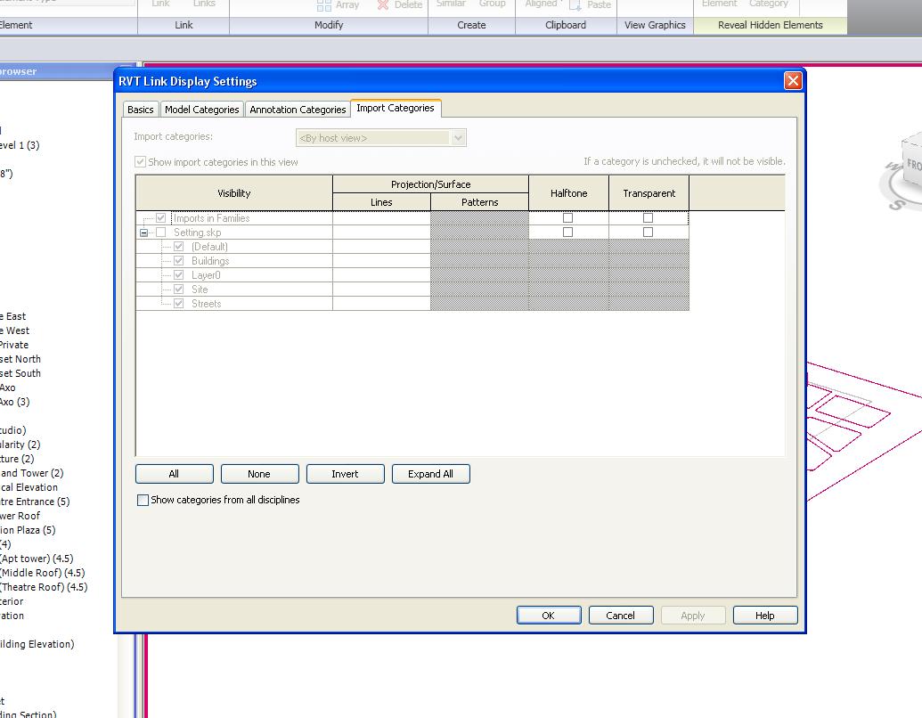Screen dimensions: 922x718
Task: Open the Link panel label in ribbon
Action: [184, 25]
